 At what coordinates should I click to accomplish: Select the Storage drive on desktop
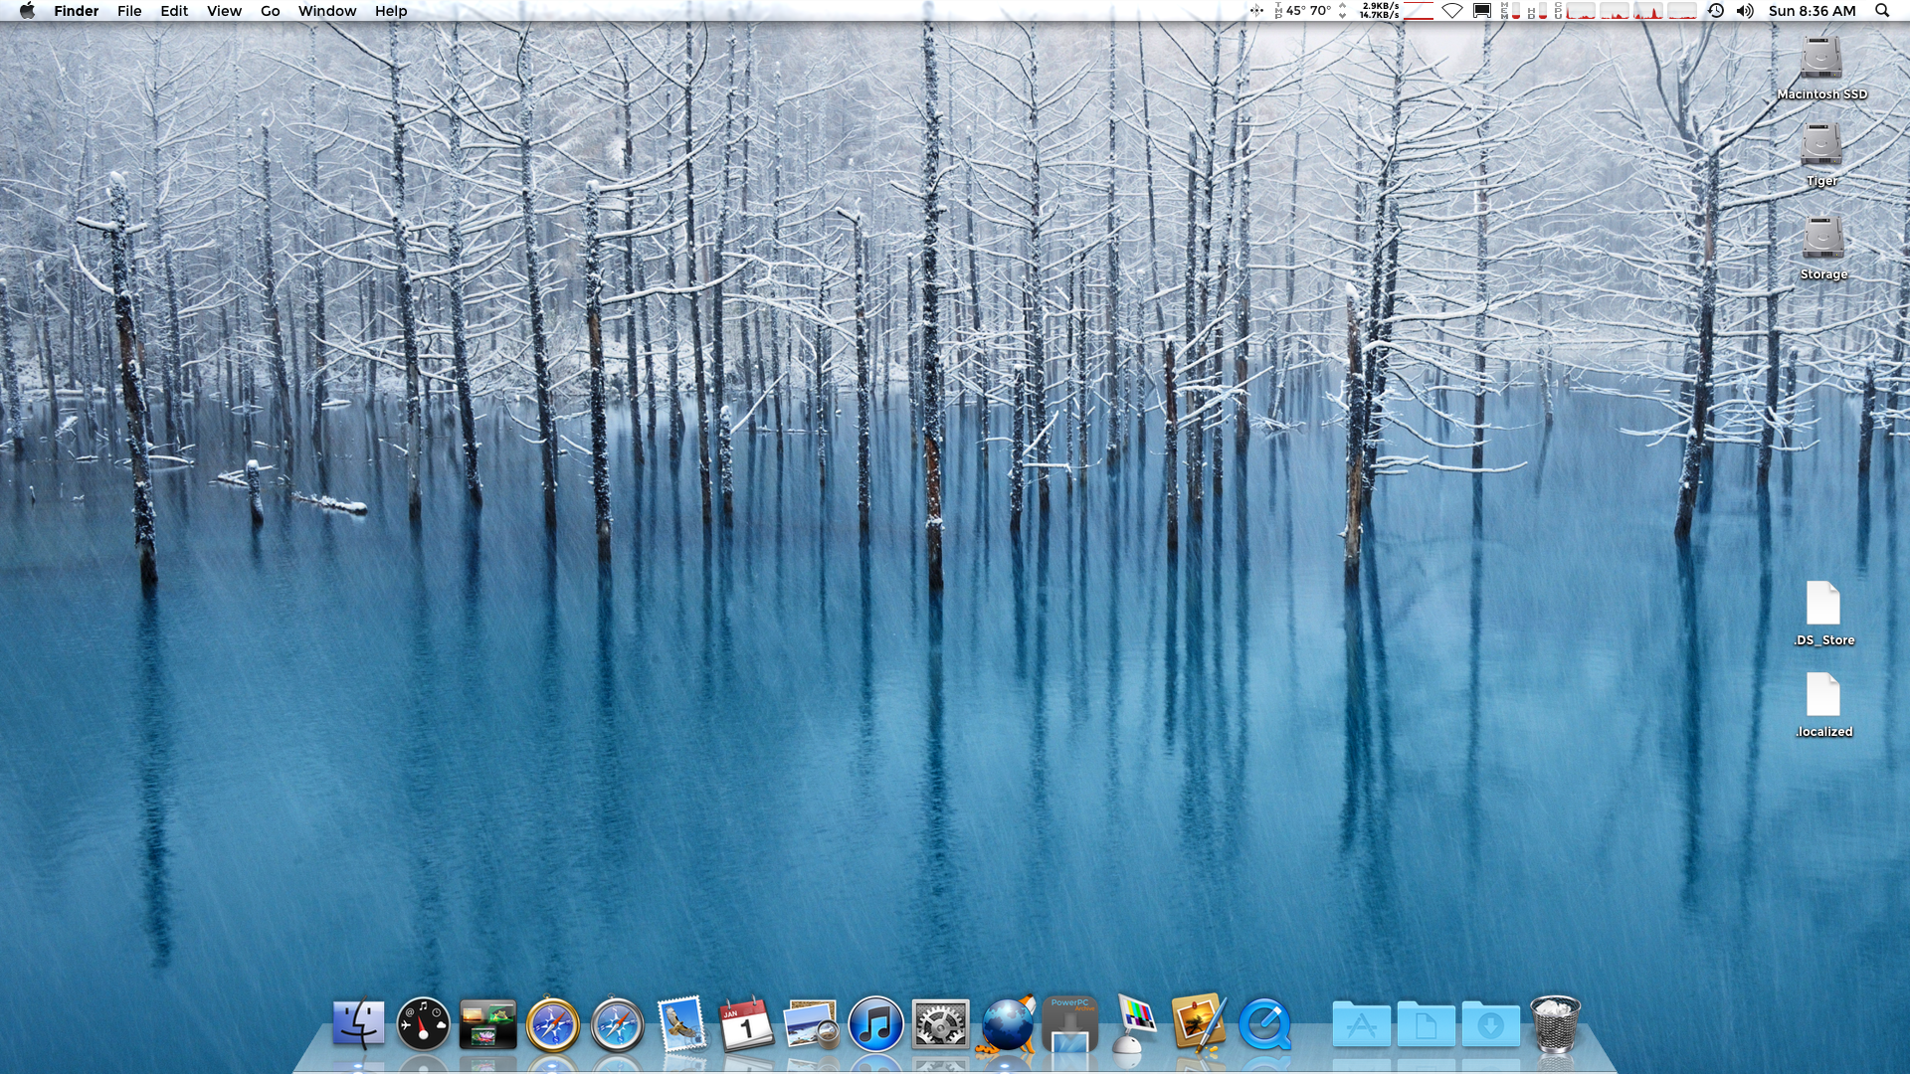pyautogui.click(x=1823, y=238)
